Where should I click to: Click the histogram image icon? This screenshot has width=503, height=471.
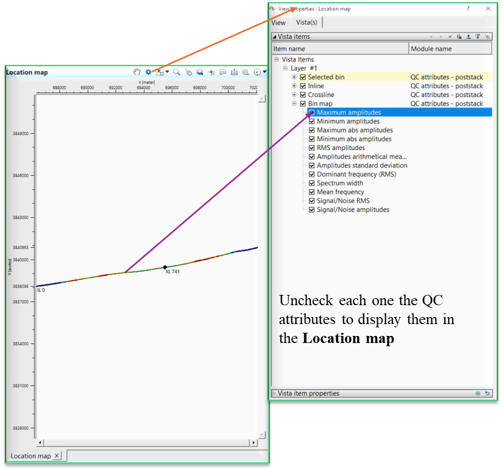tap(234, 71)
